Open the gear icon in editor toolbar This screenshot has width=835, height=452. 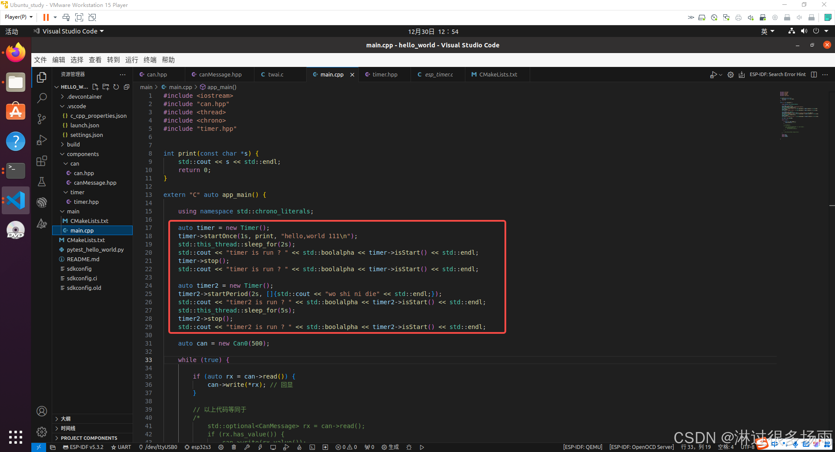click(x=731, y=75)
